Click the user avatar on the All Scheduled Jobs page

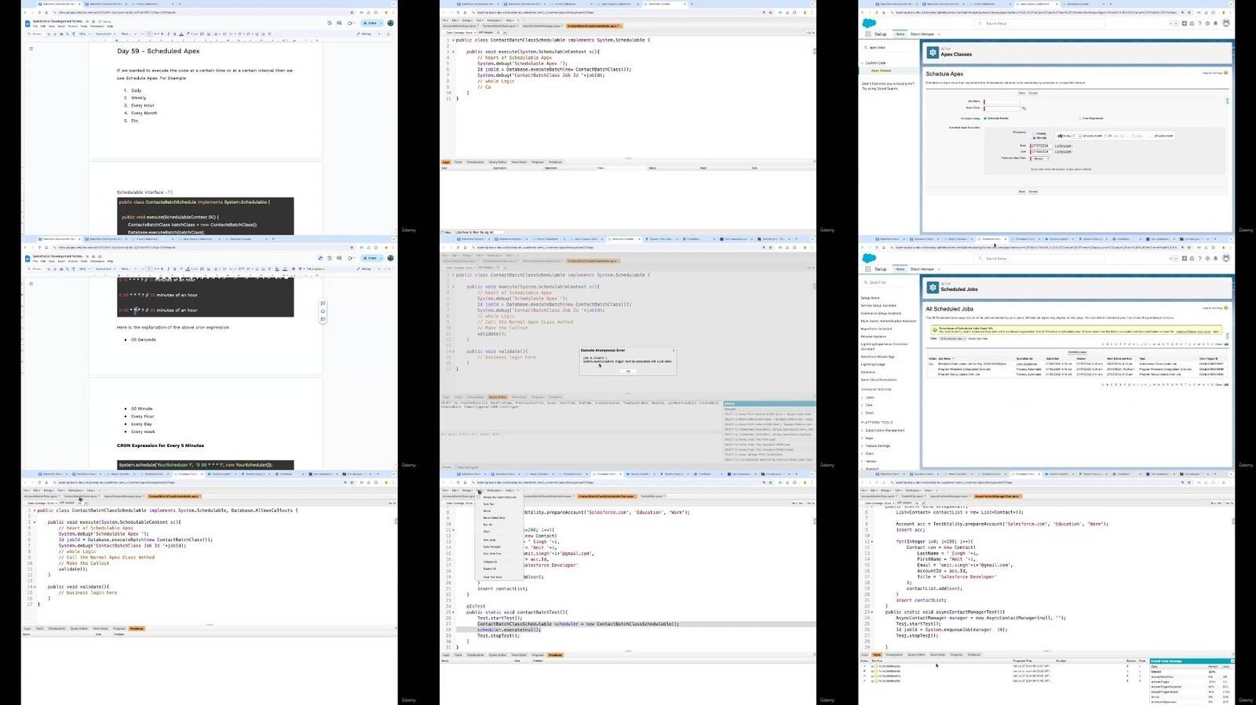click(1226, 258)
